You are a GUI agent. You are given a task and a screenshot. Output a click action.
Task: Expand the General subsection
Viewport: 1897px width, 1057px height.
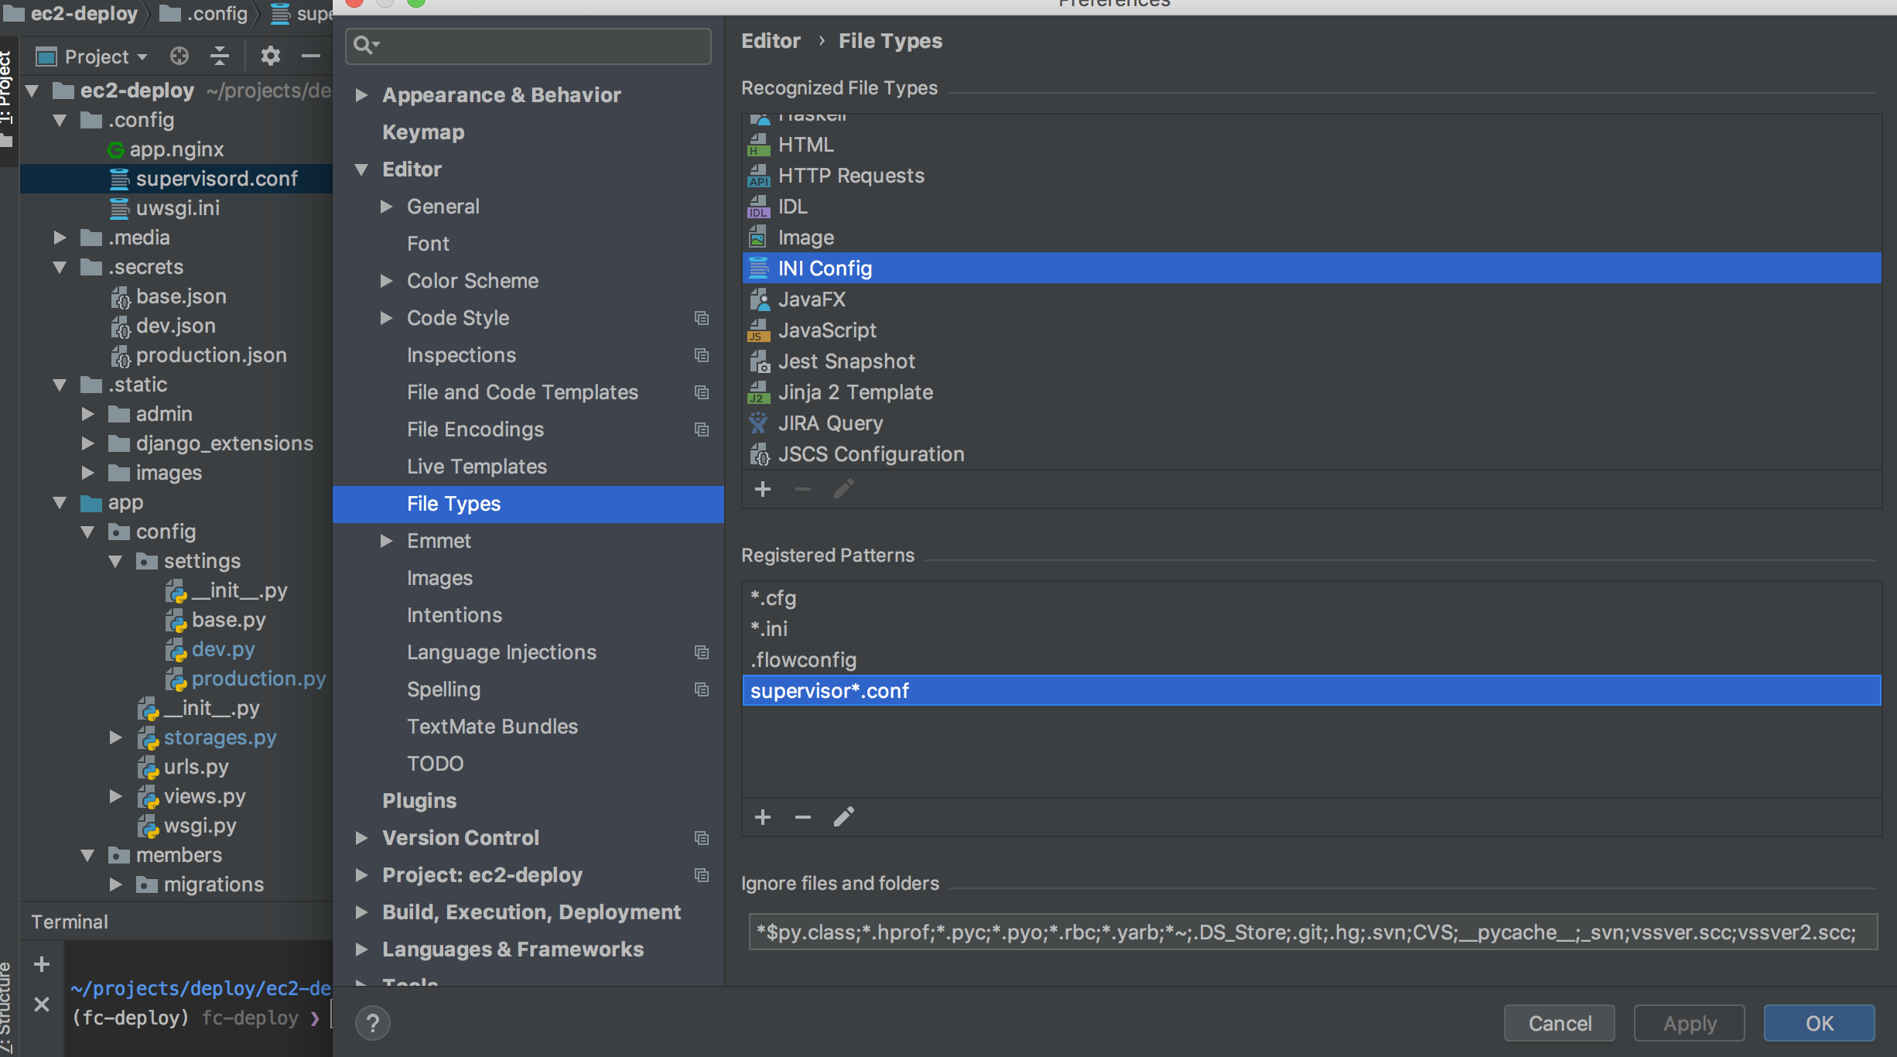click(386, 207)
